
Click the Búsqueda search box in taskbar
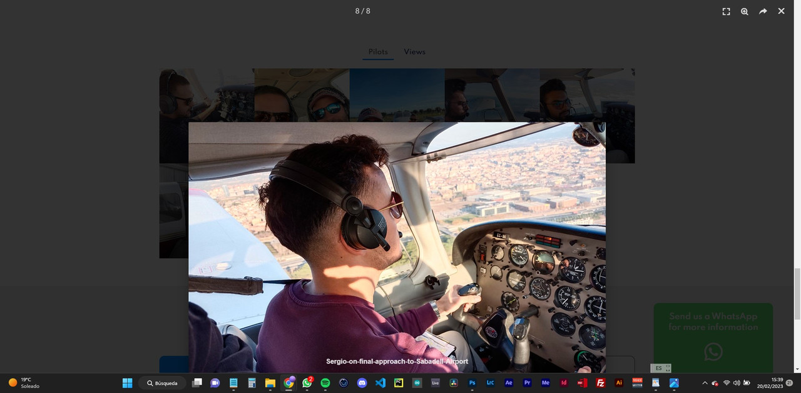pyautogui.click(x=162, y=383)
